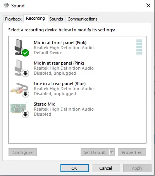Screen dimensions: 155x176
Task: Click the front panel mic level meter
Action: click(x=139, y=47)
